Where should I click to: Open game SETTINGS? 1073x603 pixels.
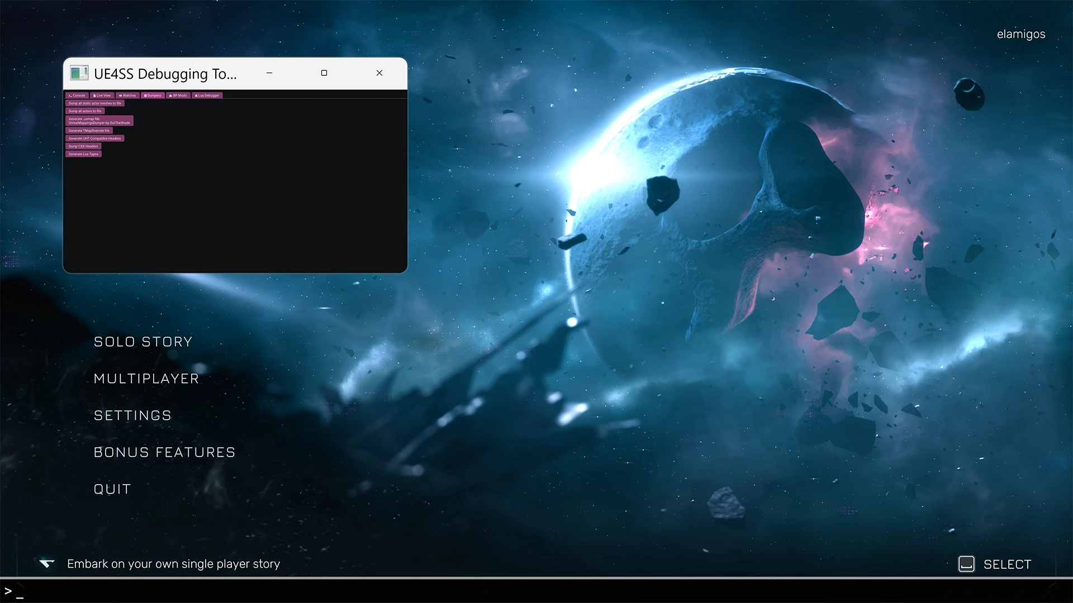(x=132, y=415)
